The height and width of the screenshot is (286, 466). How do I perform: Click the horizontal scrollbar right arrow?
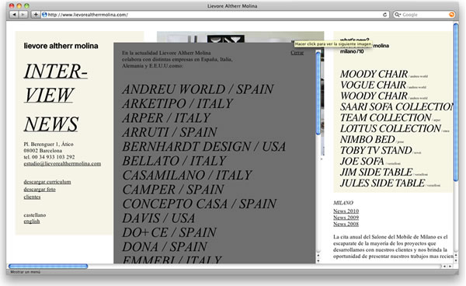pos(450,267)
